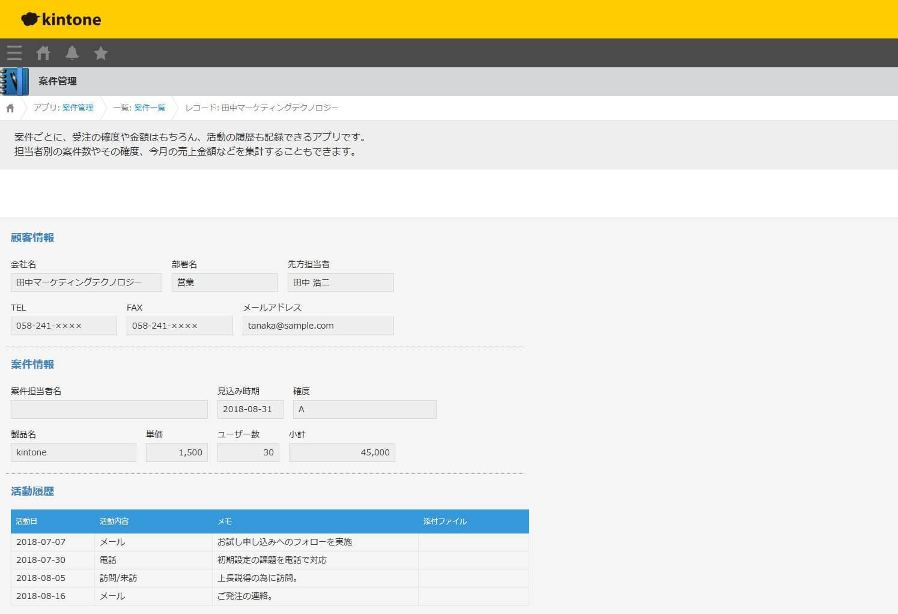Open the 案件一覧 list breadcrumb link
Image resolution: width=898 pixels, height=614 pixels.
pos(150,108)
